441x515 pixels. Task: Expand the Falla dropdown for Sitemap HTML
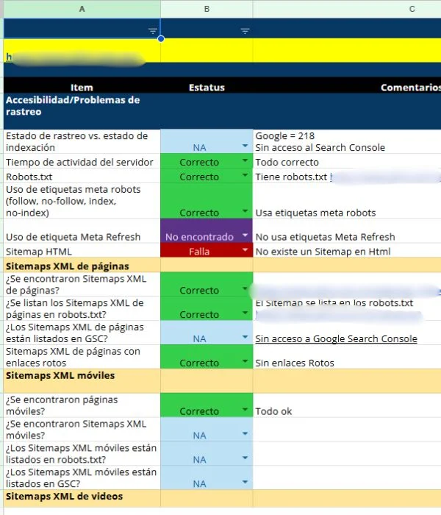click(245, 252)
